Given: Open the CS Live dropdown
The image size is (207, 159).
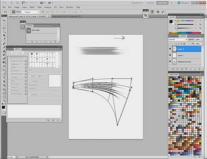Looking at the screenshot, I should tap(183, 3).
